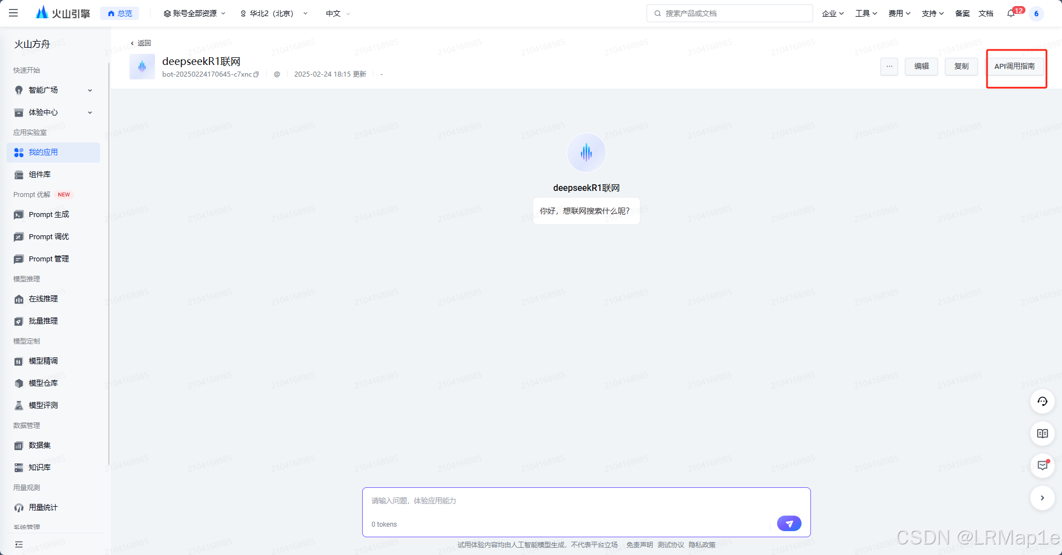Open the 文档 link

(x=986, y=13)
